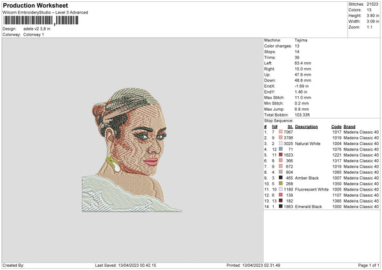Select the Down value "48.8 mm"
Image resolution: width=382 pixels, height=270 pixels.
[303, 80]
